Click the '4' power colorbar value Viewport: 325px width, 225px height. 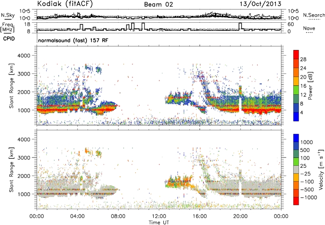click(x=302, y=112)
